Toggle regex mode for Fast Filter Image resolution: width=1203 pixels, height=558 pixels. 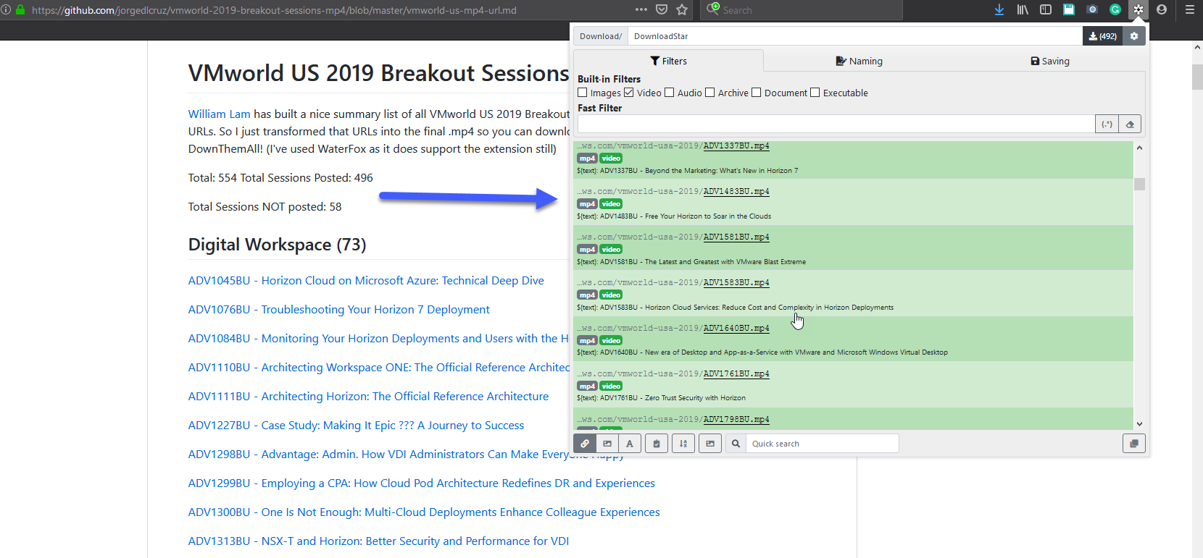tap(1107, 124)
